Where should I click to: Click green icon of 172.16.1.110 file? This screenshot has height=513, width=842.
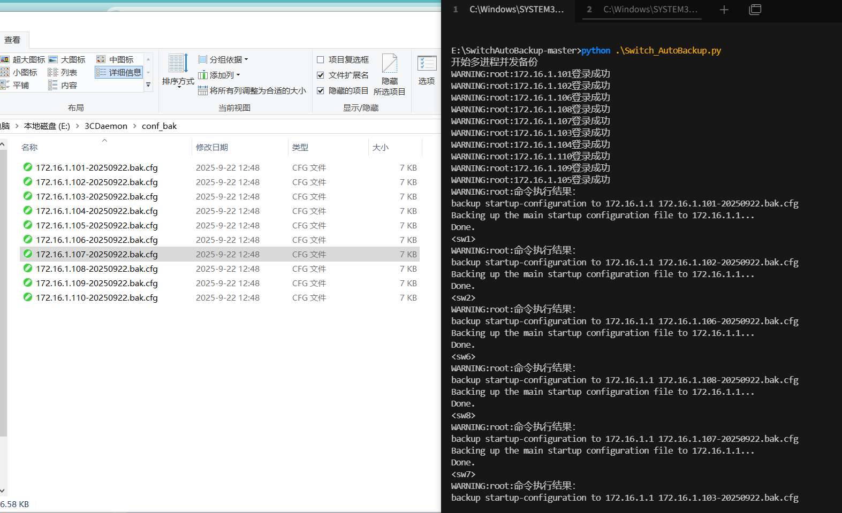point(28,297)
